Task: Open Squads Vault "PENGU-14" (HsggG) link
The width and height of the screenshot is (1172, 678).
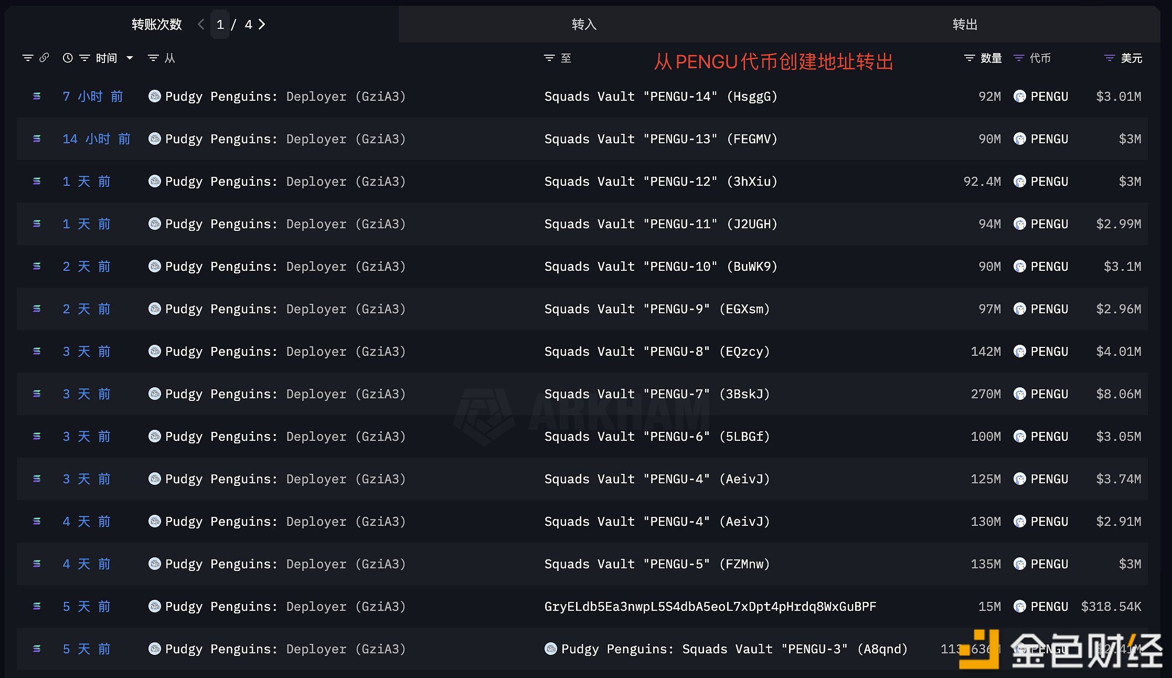Action: (x=660, y=96)
